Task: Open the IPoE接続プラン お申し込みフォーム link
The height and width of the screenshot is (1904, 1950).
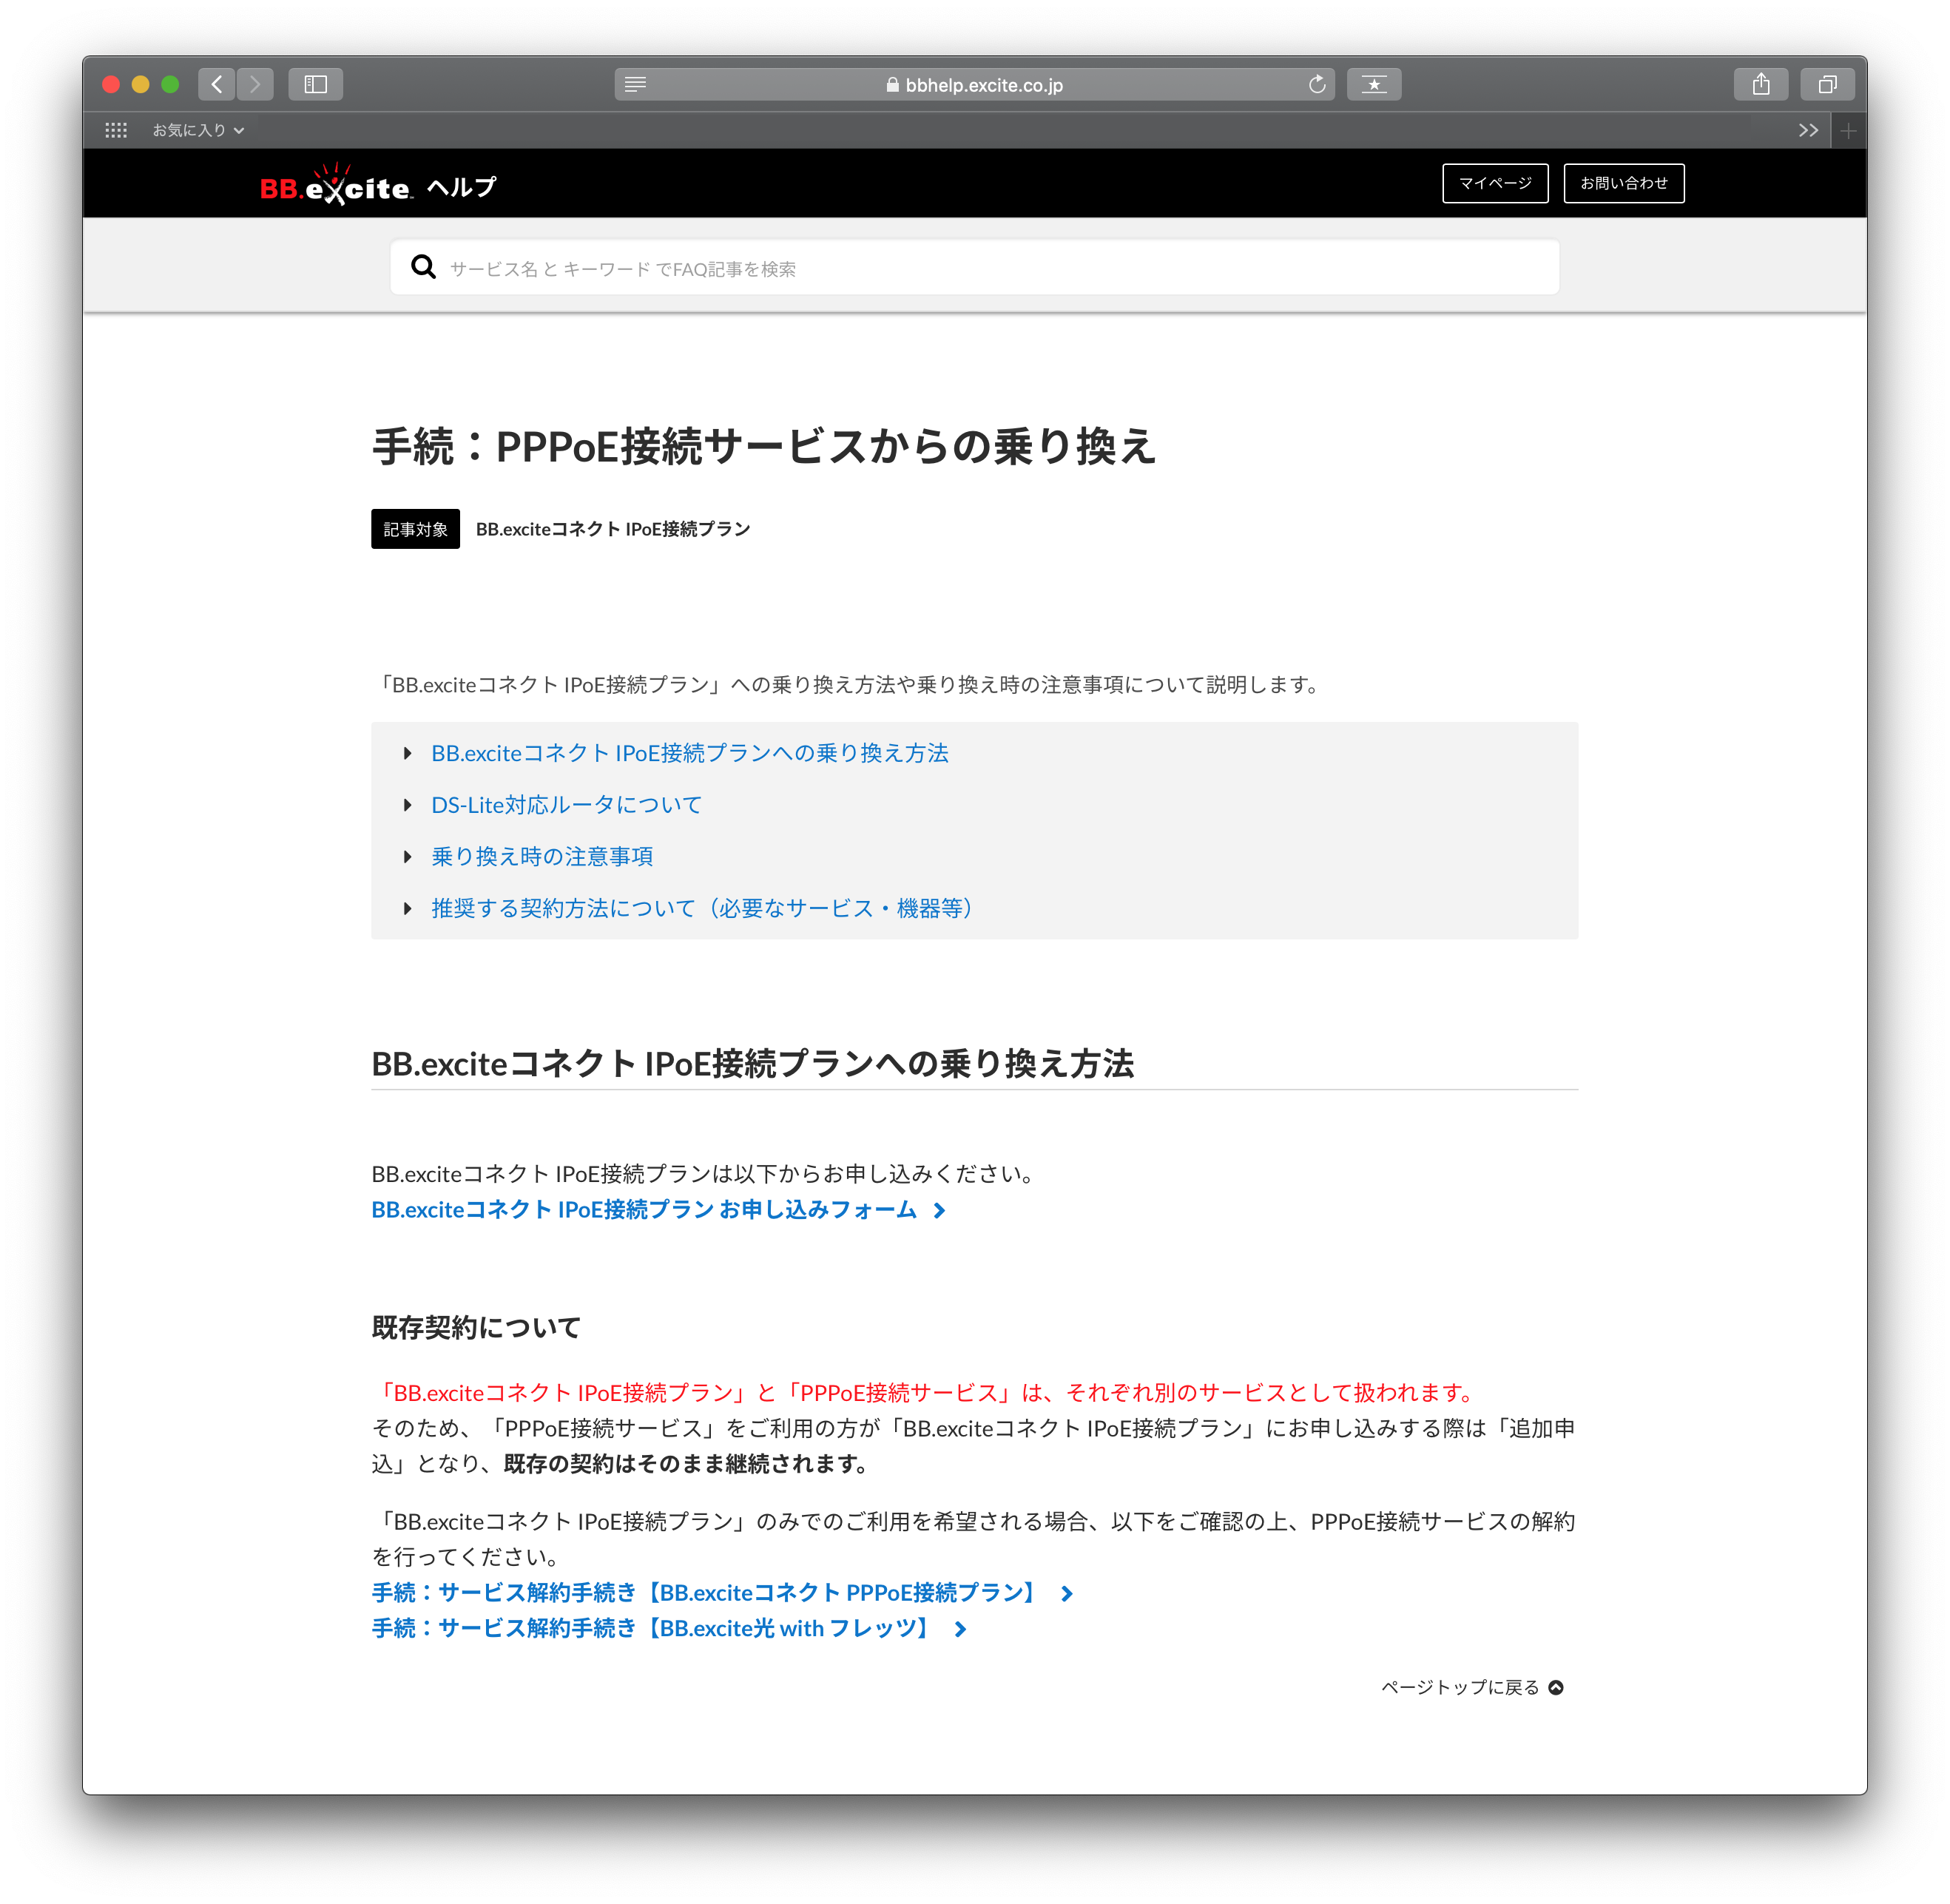Action: (658, 1210)
